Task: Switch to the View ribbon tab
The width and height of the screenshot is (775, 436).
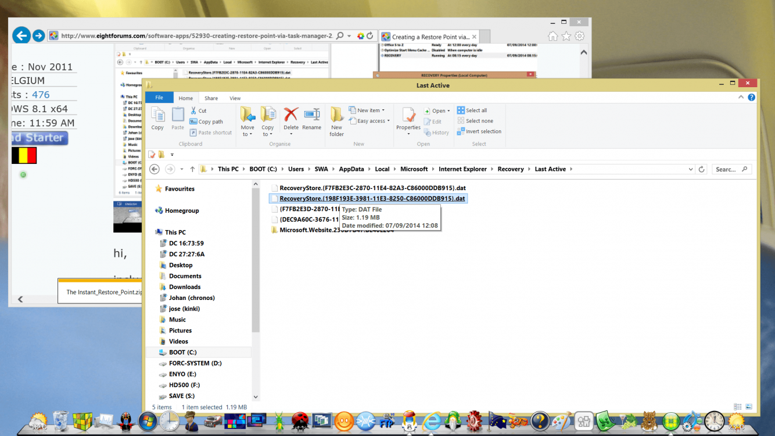Action: (x=235, y=98)
